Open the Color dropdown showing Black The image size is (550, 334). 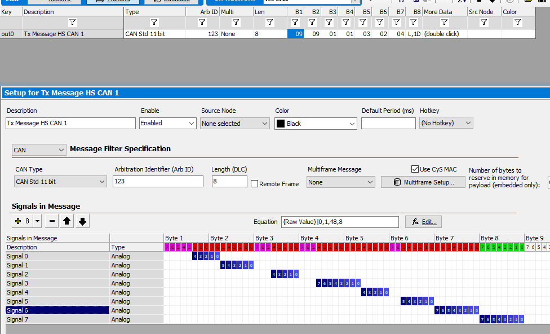point(316,123)
